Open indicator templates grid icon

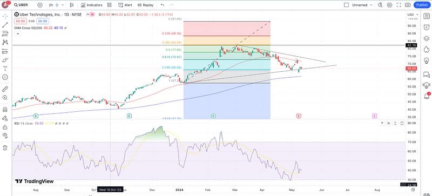pyautogui.click(x=110, y=5)
